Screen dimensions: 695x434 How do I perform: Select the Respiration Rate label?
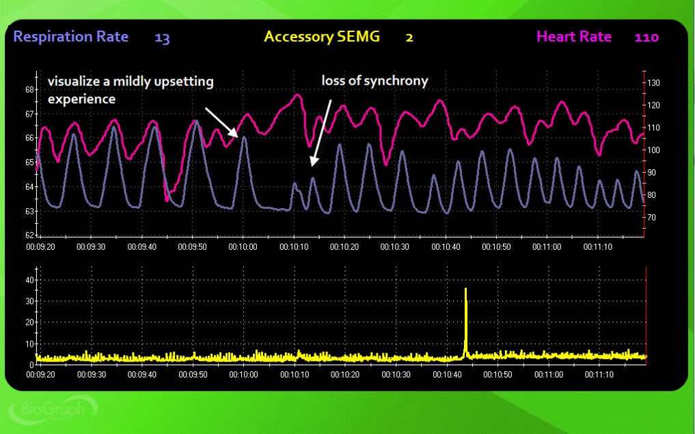coord(71,37)
